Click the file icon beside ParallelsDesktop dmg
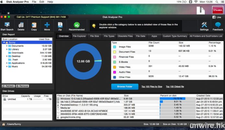 tap(58, 105)
